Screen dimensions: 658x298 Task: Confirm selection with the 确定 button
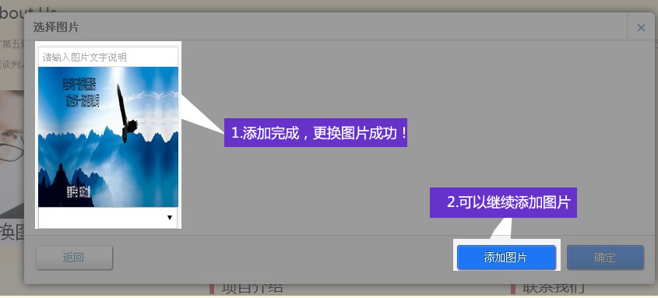pos(605,258)
